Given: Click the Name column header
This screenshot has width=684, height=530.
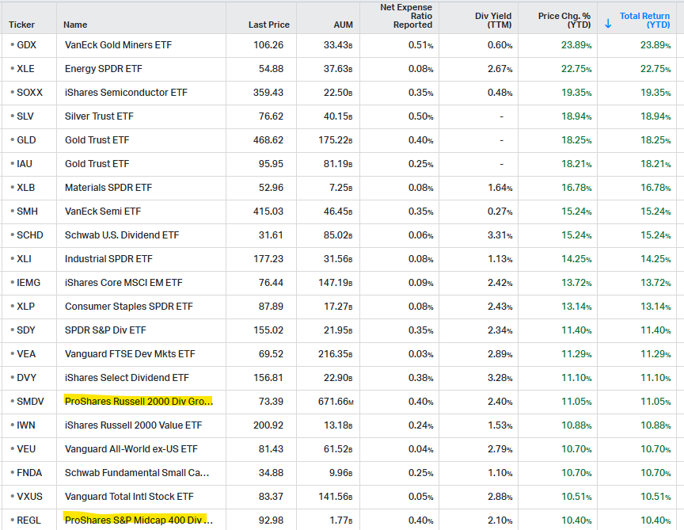Looking at the screenshot, I should click(75, 25).
